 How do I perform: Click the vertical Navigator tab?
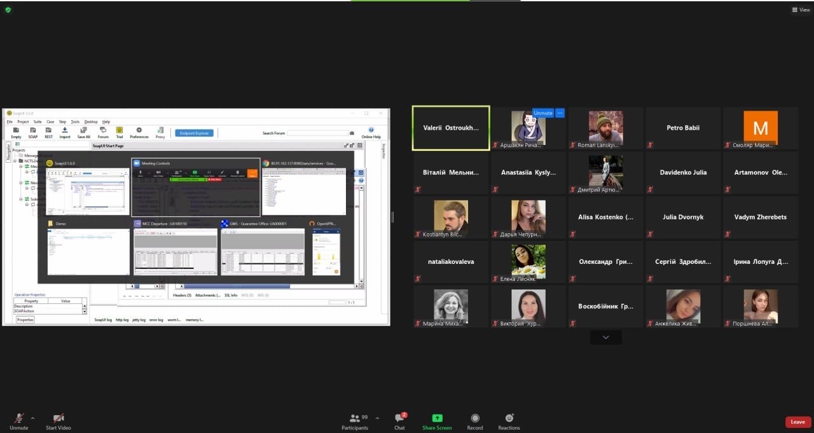(x=8, y=152)
